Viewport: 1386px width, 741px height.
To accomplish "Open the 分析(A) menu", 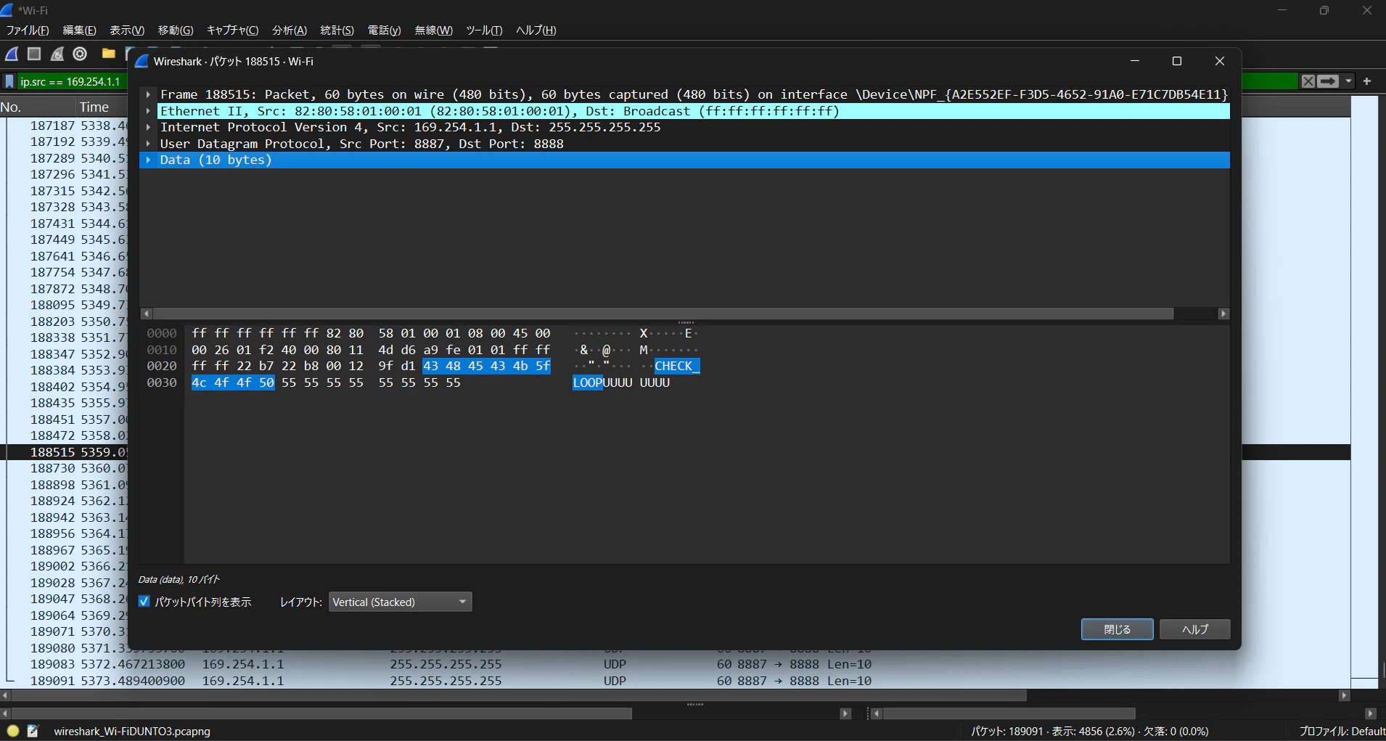I will 290,30.
